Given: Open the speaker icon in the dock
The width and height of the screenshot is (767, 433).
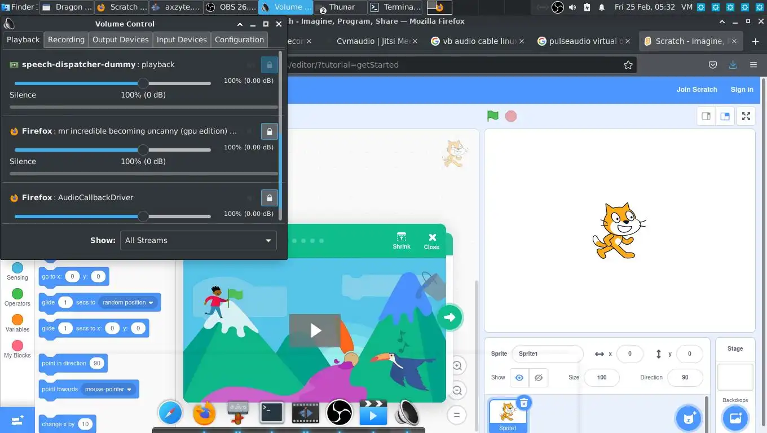Looking at the screenshot, I should 407,413.
